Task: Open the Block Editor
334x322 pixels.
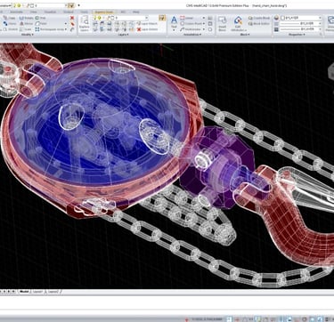Action: click(x=258, y=24)
